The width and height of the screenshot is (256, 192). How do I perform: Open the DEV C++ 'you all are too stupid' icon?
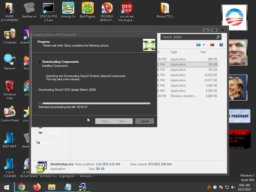[x=126, y=12]
